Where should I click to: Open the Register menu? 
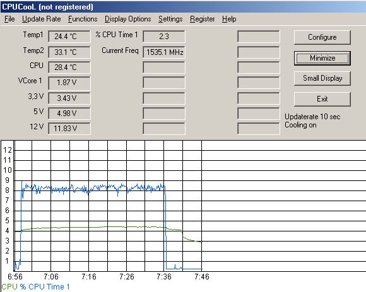point(202,19)
